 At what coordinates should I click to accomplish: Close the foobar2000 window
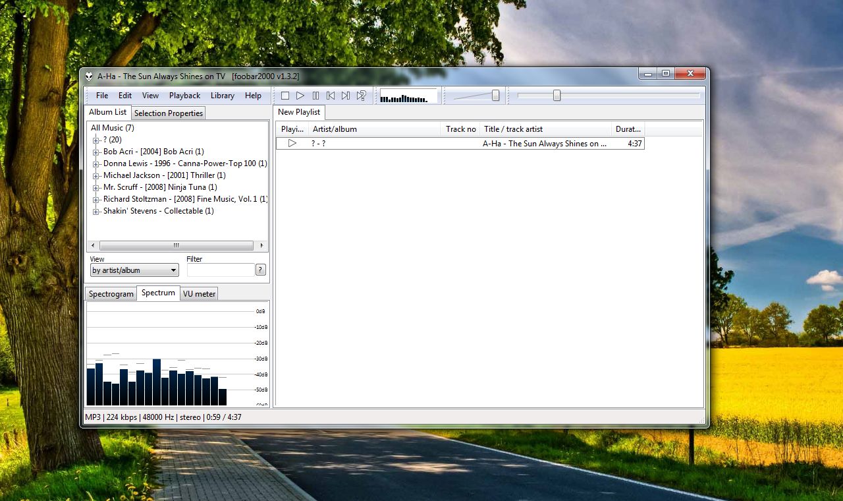[x=690, y=73]
